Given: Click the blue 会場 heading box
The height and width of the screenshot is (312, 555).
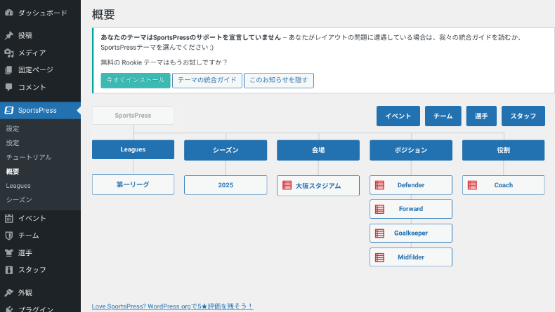Looking at the screenshot, I should tap(318, 150).
